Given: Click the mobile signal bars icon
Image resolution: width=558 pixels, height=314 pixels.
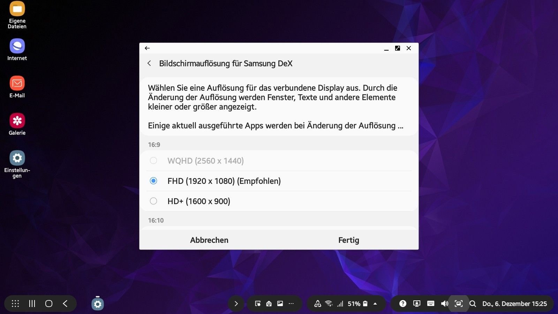Looking at the screenshot, I should [340, 304].
